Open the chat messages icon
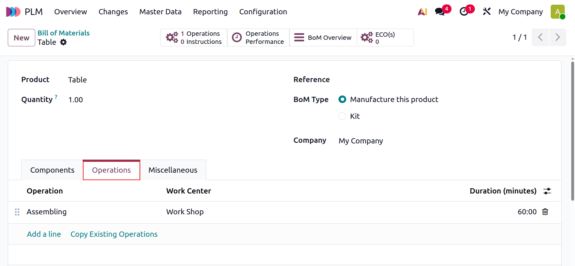 coord(440,12)
